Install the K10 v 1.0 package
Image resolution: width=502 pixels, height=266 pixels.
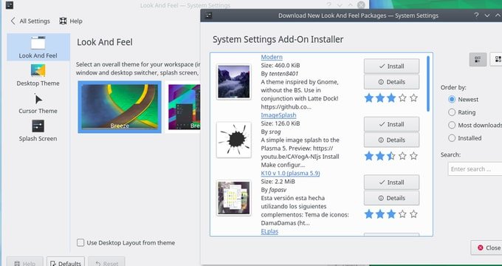(391, 182)
